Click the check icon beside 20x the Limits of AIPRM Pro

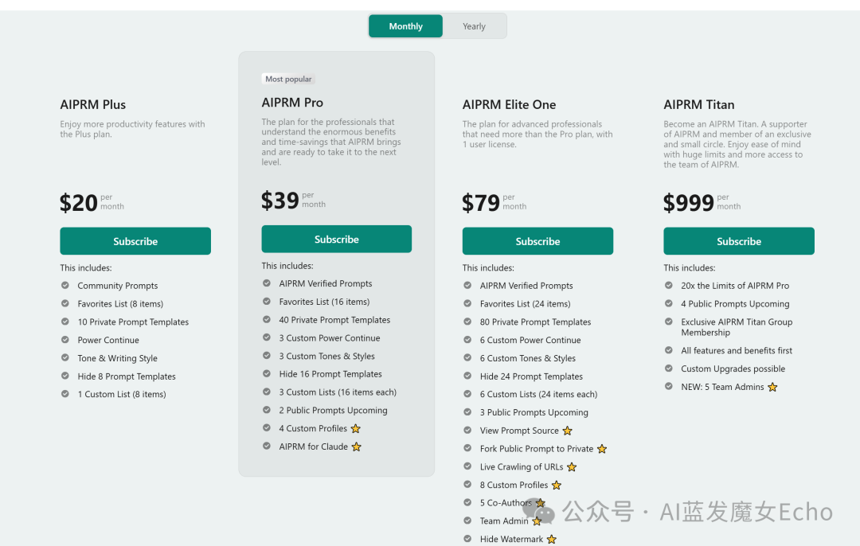tap(669, 285)
